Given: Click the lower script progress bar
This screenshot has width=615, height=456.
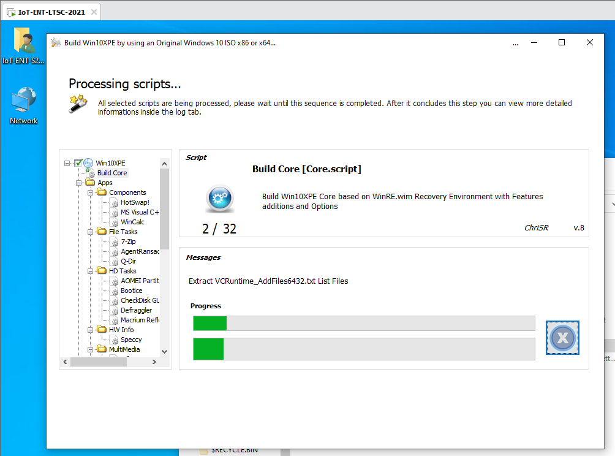Looking at the screenshot, I should pos(364,349).
